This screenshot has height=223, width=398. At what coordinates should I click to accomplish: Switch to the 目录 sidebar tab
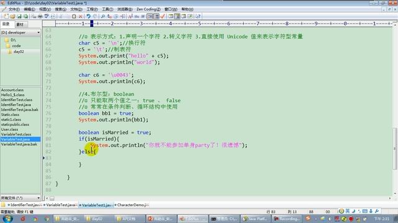coord(6,24)
